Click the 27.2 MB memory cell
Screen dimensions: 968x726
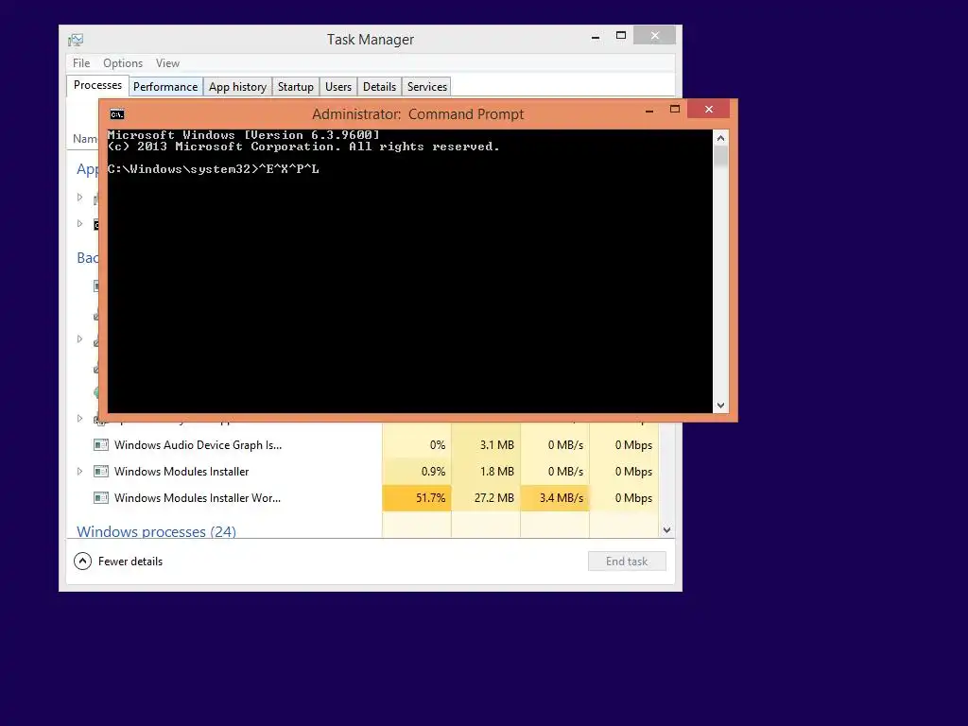point(486,497)
